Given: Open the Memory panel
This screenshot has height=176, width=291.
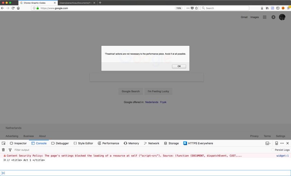Looking at the screenshot, I should 131,143.
